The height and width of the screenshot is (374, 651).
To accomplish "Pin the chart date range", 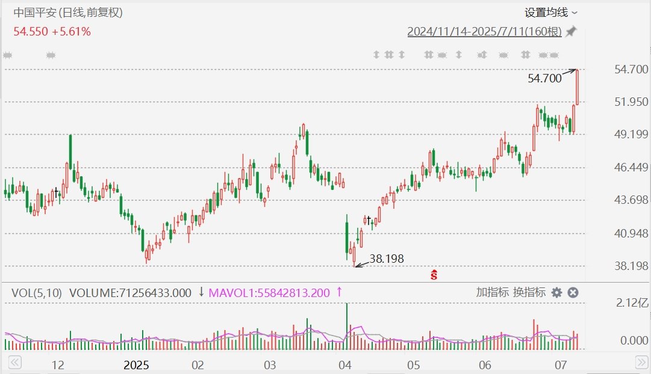I will (x=572, y=31).
